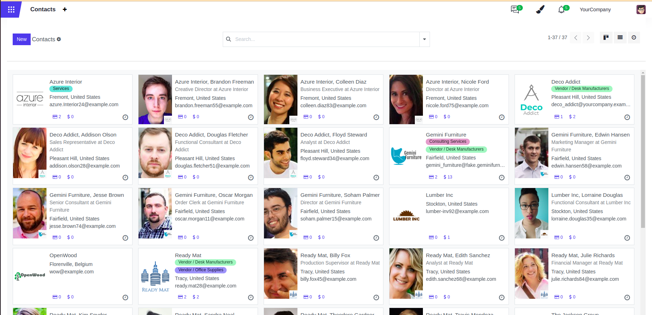Open the Azure Interior contact card
Screen dimensions: 652x315
tap(73, 99)
